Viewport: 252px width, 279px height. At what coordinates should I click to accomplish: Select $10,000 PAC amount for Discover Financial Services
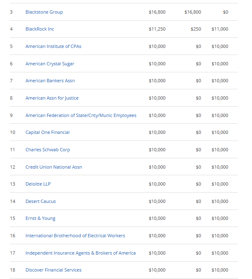tap(220, 270)
